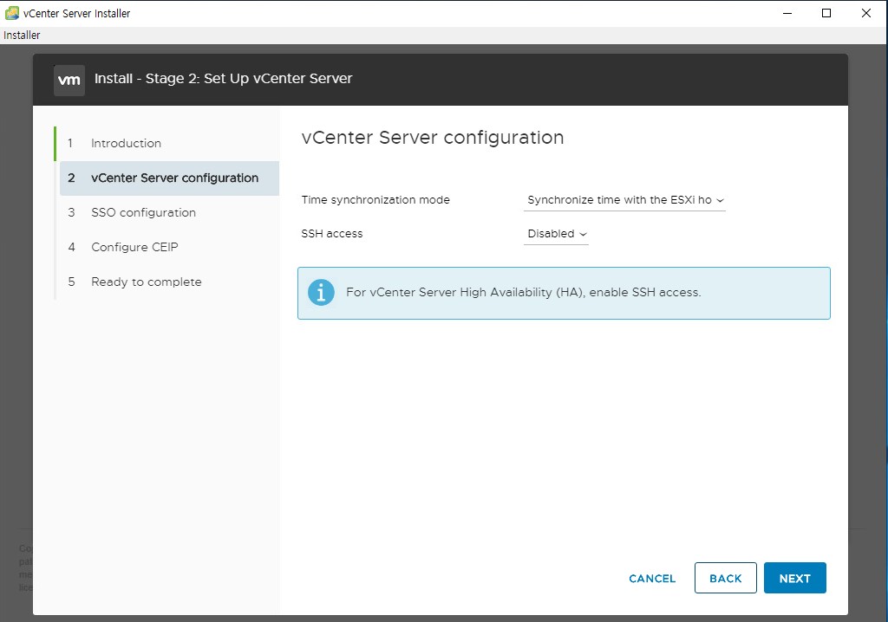The image size is (888, 622).
Task: Click the vCenter Server Installer app icon
Action: 11,13
